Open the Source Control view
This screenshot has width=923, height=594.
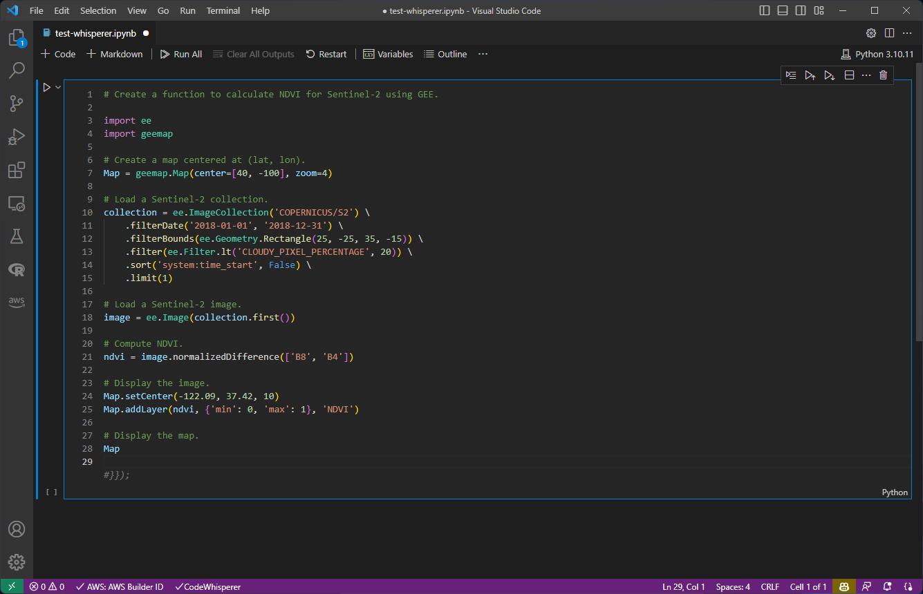(17, 103)
